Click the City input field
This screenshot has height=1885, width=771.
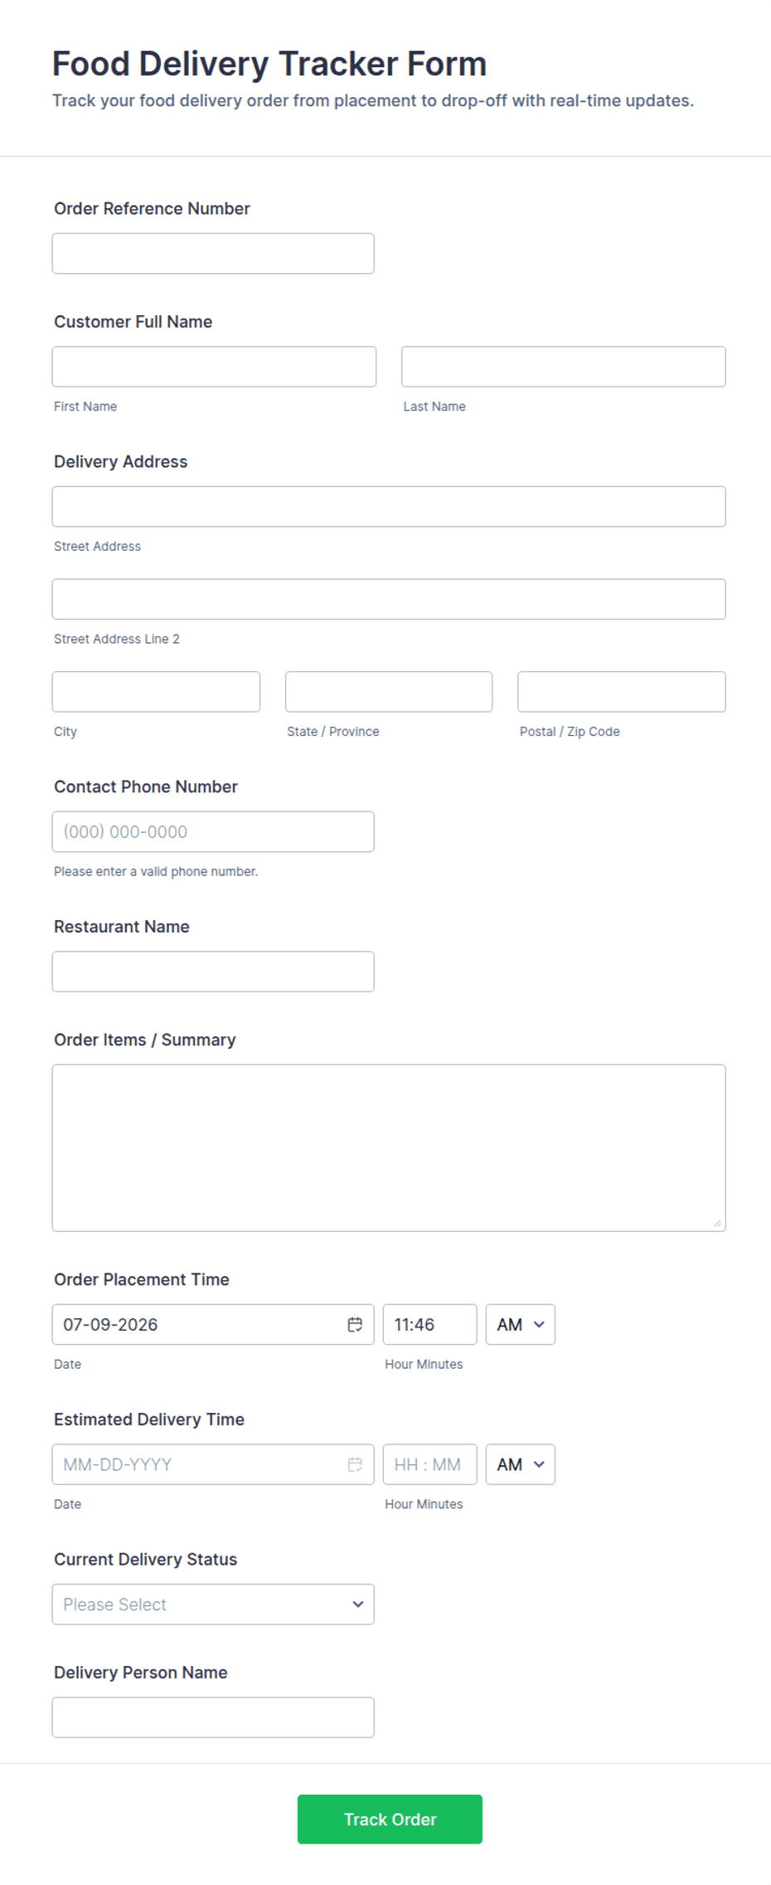[x=156, y=692]
